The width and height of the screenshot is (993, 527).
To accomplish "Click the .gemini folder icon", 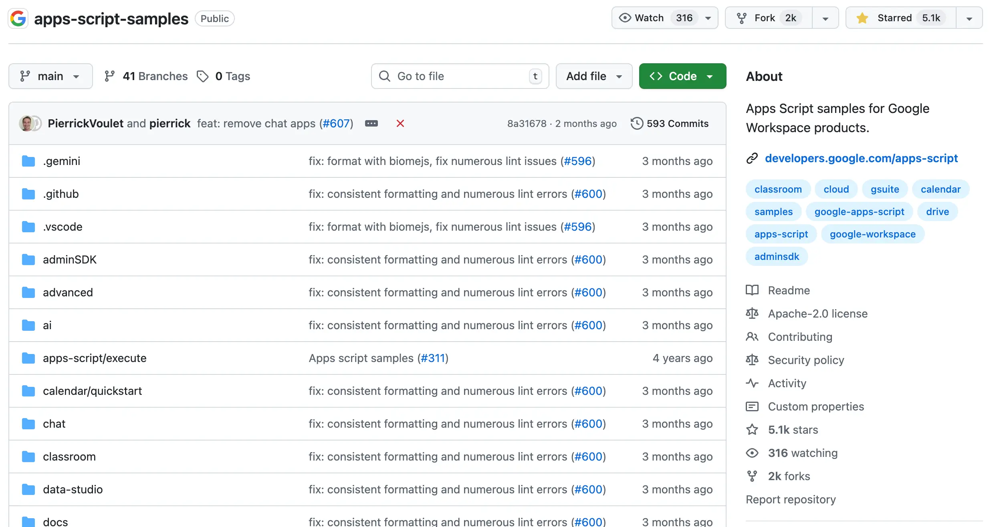I will pyautogui.click(x=28, y=161).
